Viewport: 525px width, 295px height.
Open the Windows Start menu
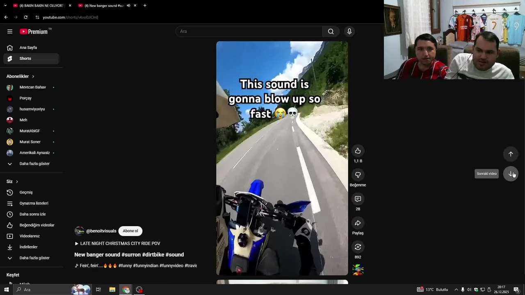[6, 290]
